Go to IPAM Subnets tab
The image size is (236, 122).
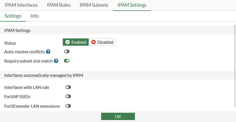[94, 5]
